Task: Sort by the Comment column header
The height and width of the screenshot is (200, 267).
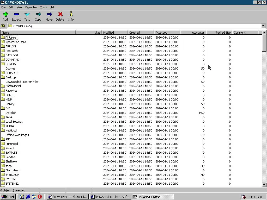Action: click(x=245, y=33)
